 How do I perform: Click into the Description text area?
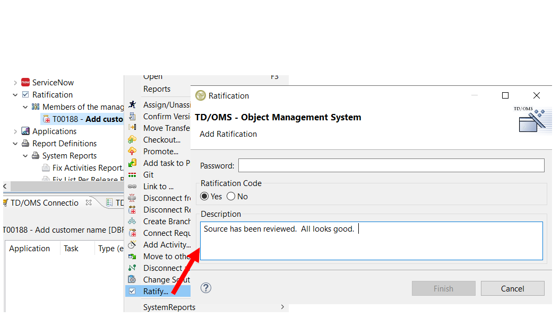click(x=372, y=241)
